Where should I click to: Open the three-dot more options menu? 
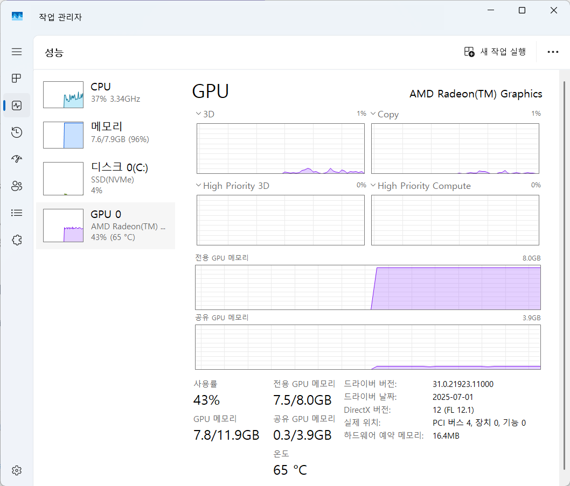click(553, 52)
